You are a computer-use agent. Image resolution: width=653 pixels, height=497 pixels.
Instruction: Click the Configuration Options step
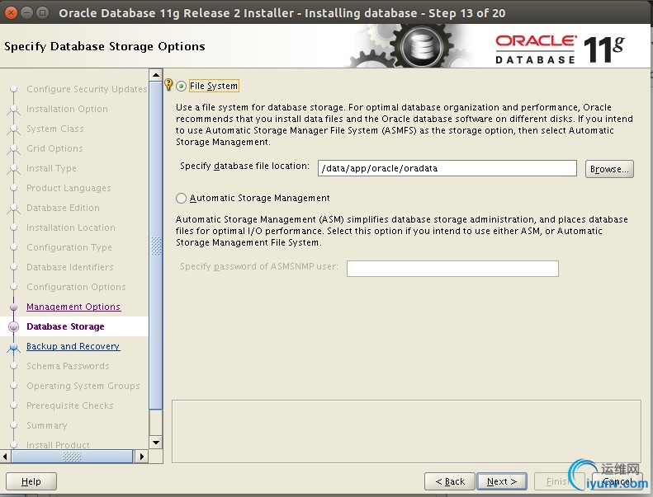coord(76,287)
